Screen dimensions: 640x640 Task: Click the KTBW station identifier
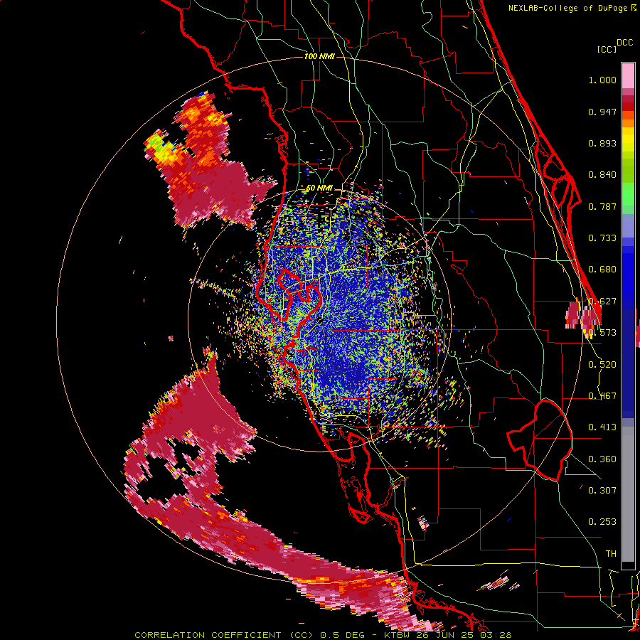[x=398, y=635]
